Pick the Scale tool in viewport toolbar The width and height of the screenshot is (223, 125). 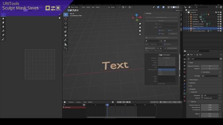coord(66,31)
